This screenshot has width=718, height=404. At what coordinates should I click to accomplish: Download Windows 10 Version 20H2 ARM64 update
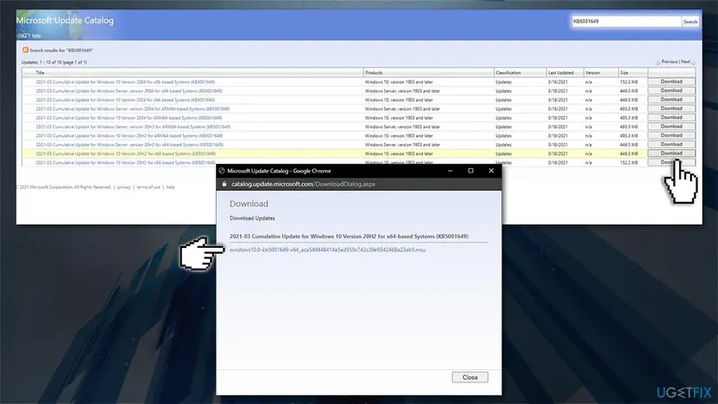tap(671, 135)
